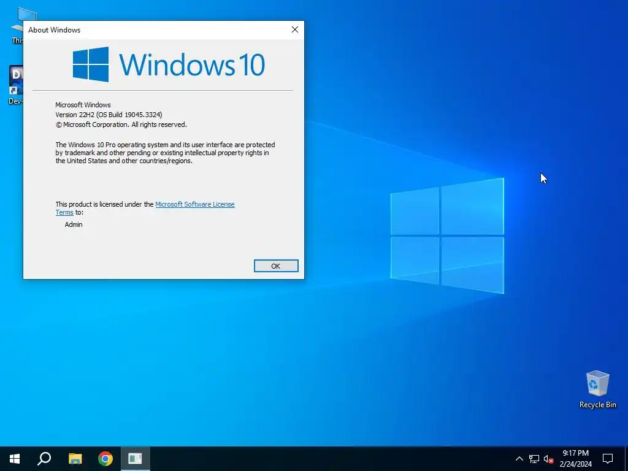Open the Start menu
628x471 pixels.
click(15, 459)
